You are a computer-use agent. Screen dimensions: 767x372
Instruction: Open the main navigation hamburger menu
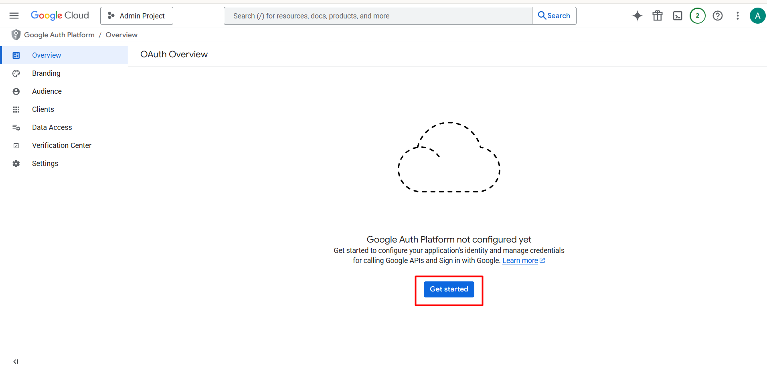pyautogui.click(x=14, y=16)
